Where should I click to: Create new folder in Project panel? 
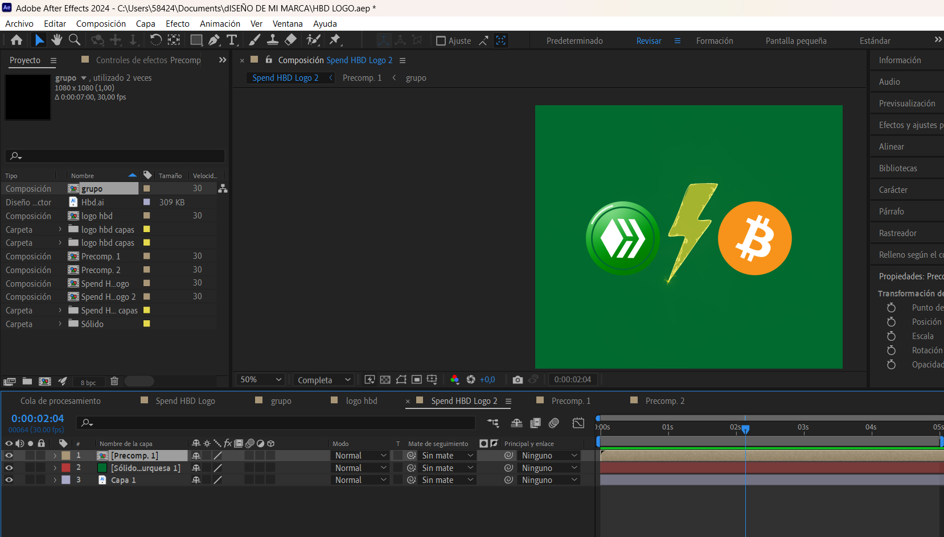coord(27,381)
